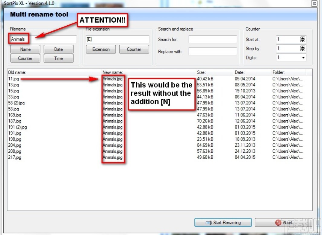Open the Digits dropdown
The image size is (322, 235).
pos(303,58)
